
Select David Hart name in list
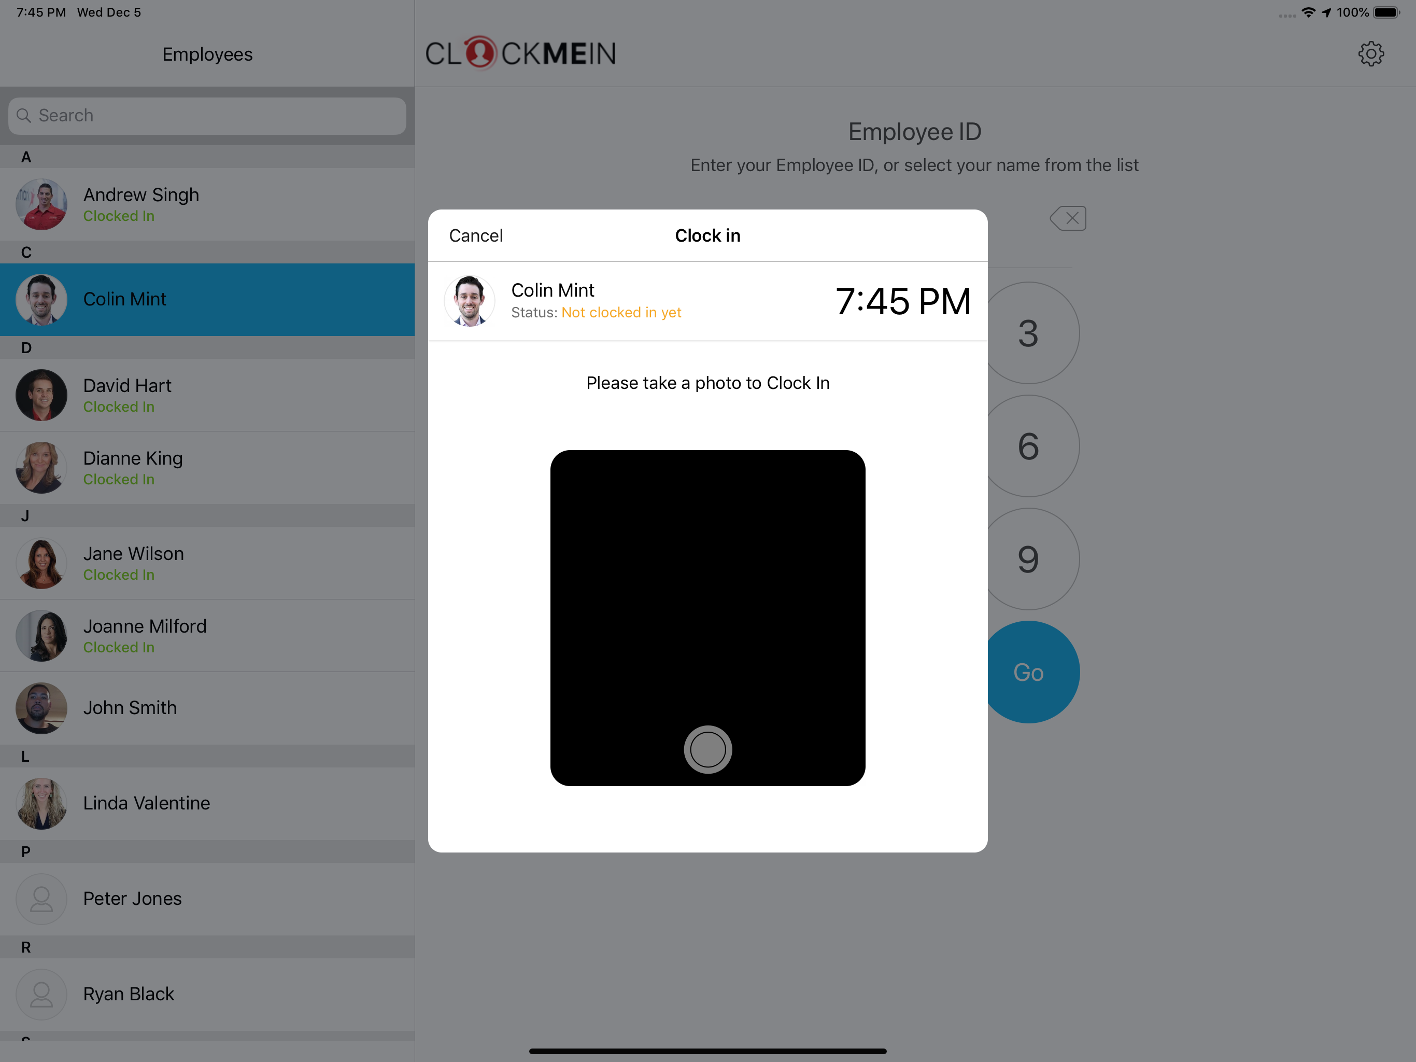pos(128,386)
